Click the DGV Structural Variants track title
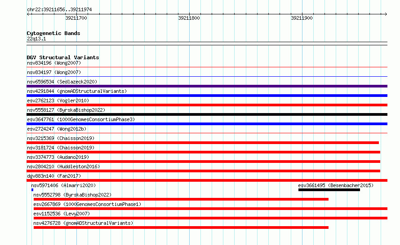The image size is (400, 245). pyautogui.click(x=63, y=57)
